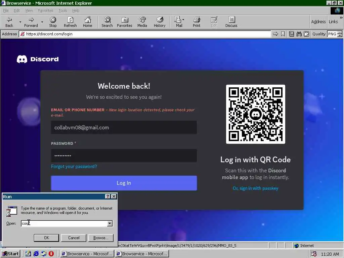The height and width of the screenshot is (258, 344).
Task: Click the Address toolbar label at right
Action: pos(318,22)
